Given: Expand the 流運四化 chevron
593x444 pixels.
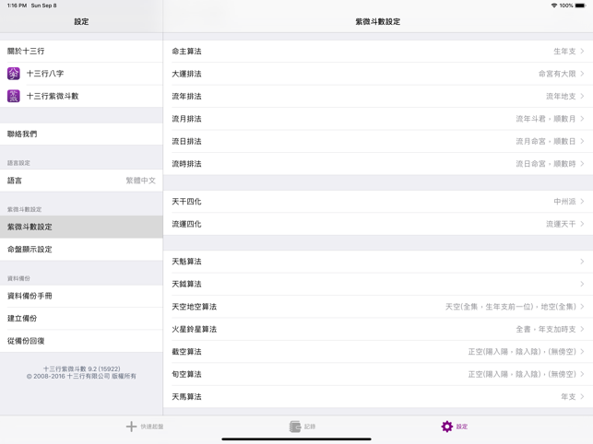Looking at the screenshot, I should pos(582,224).
